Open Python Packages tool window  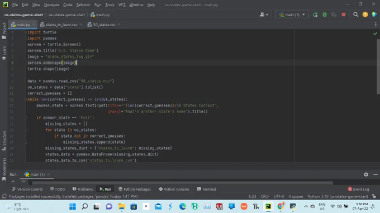coord(135,189)
